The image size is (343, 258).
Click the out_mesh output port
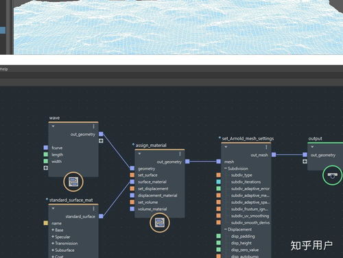(x=274, y=155)
